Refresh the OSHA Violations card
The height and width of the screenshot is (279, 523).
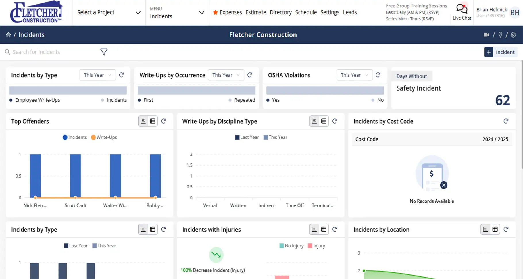378,75
